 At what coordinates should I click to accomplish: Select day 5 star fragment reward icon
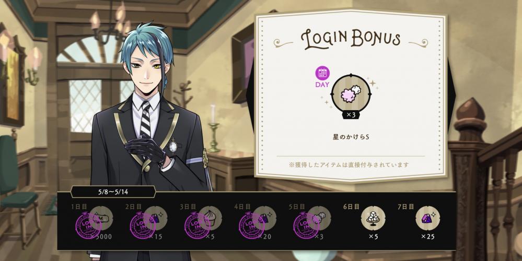(319, 218)
